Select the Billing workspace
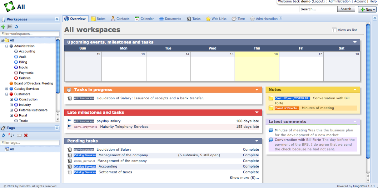Screen dimensions: 378x188 click(23, 62)
